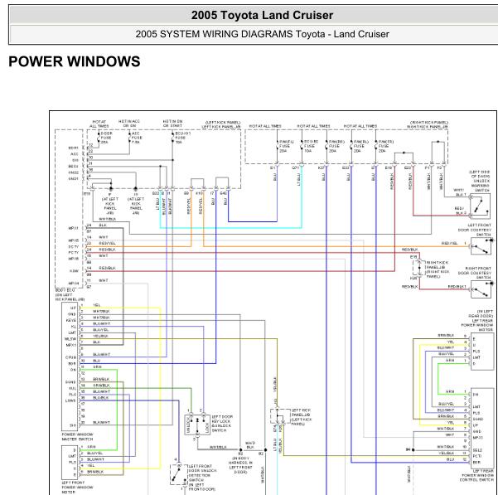Click the "P/W(FL) FUSE 20A" label

(287, 146)
